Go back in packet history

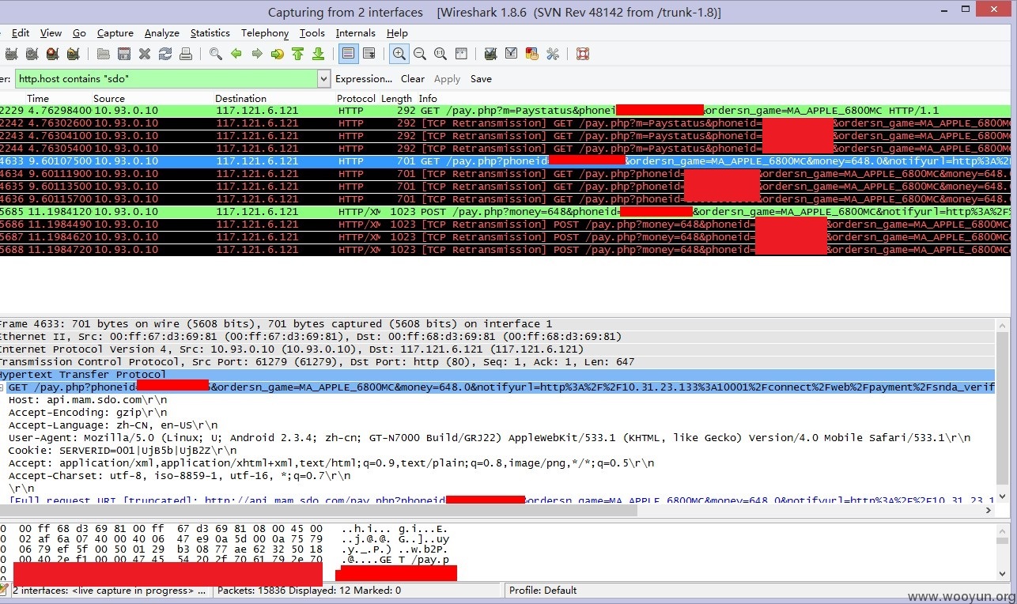click(x=236, y=54)
